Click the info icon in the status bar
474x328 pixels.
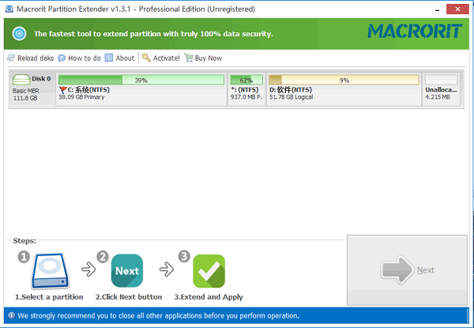(12, 315)
